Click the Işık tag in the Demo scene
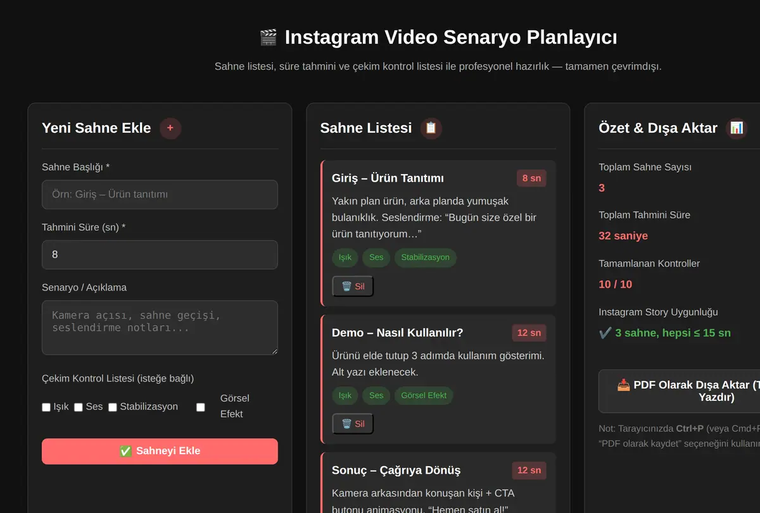This screenshot has width=760, height=513. (345, 395)
